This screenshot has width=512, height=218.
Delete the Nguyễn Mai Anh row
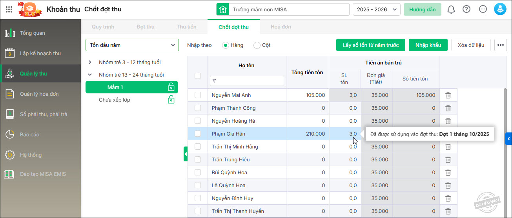tap(448, 95)
